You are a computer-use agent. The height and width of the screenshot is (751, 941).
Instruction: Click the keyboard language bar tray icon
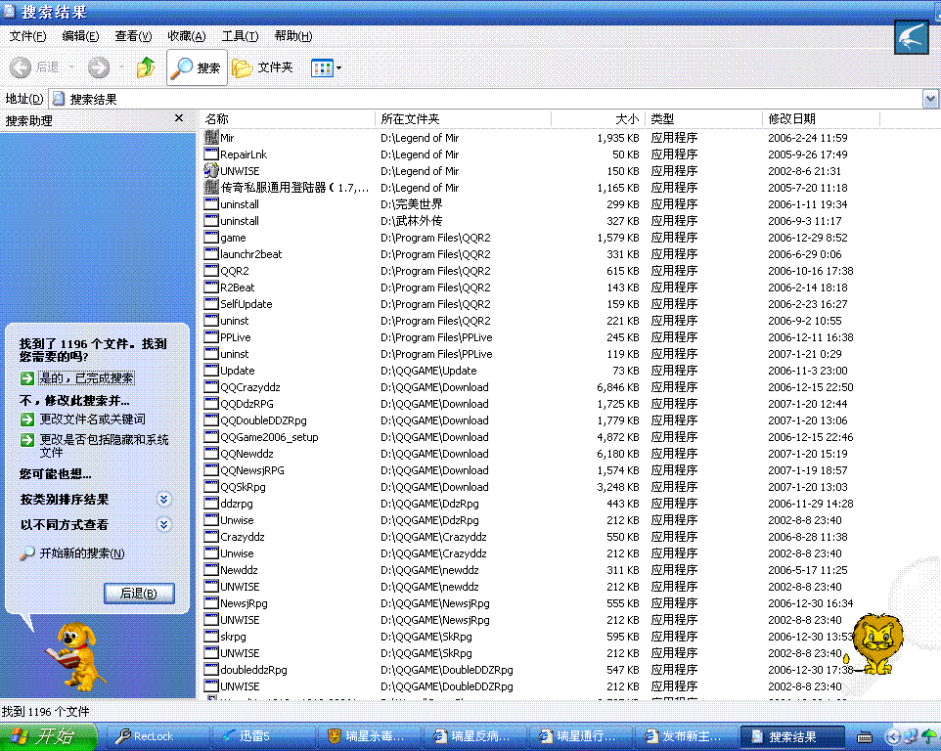[864, 736]
